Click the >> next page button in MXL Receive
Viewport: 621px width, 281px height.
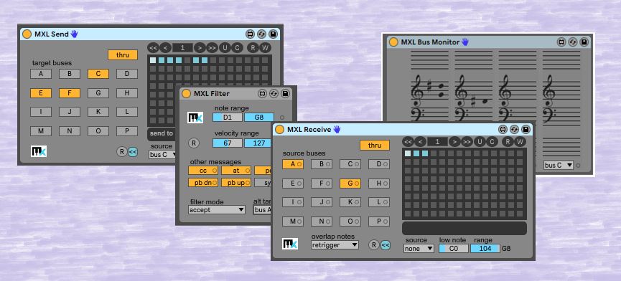[467, 141]
